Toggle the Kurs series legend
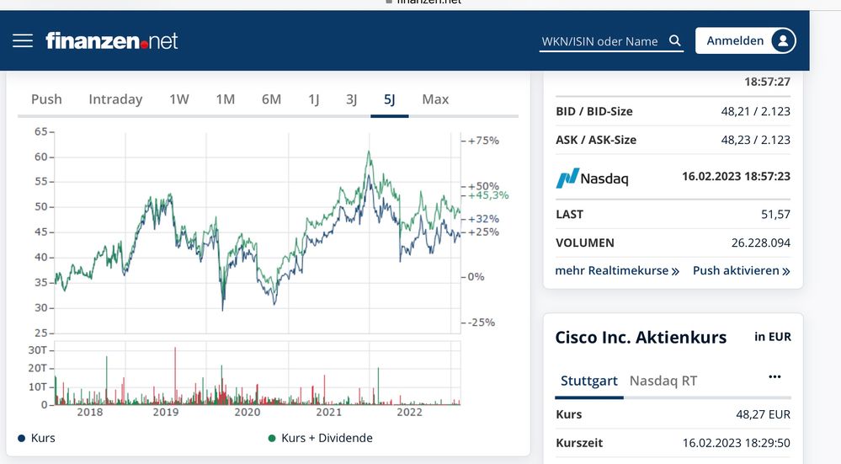This screenshot has height=464, width=841. (36, 438)
